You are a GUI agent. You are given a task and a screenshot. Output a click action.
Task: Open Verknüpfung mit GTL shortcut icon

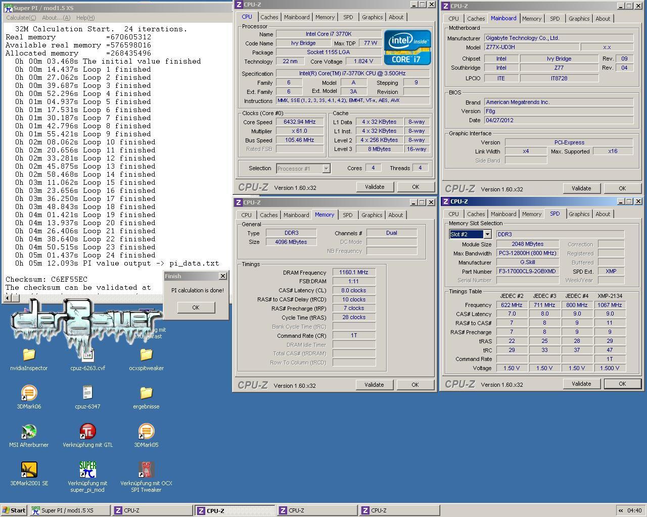[x=87, y=431]
